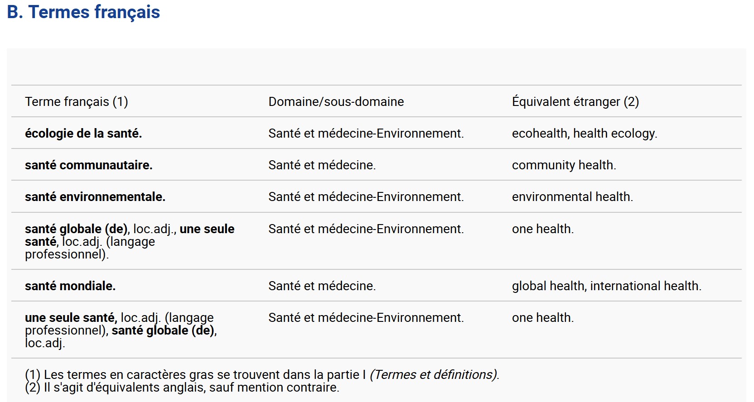
Task: Click 'Santé et médecine.' beside santé communautaire
Action: [322, 165]
